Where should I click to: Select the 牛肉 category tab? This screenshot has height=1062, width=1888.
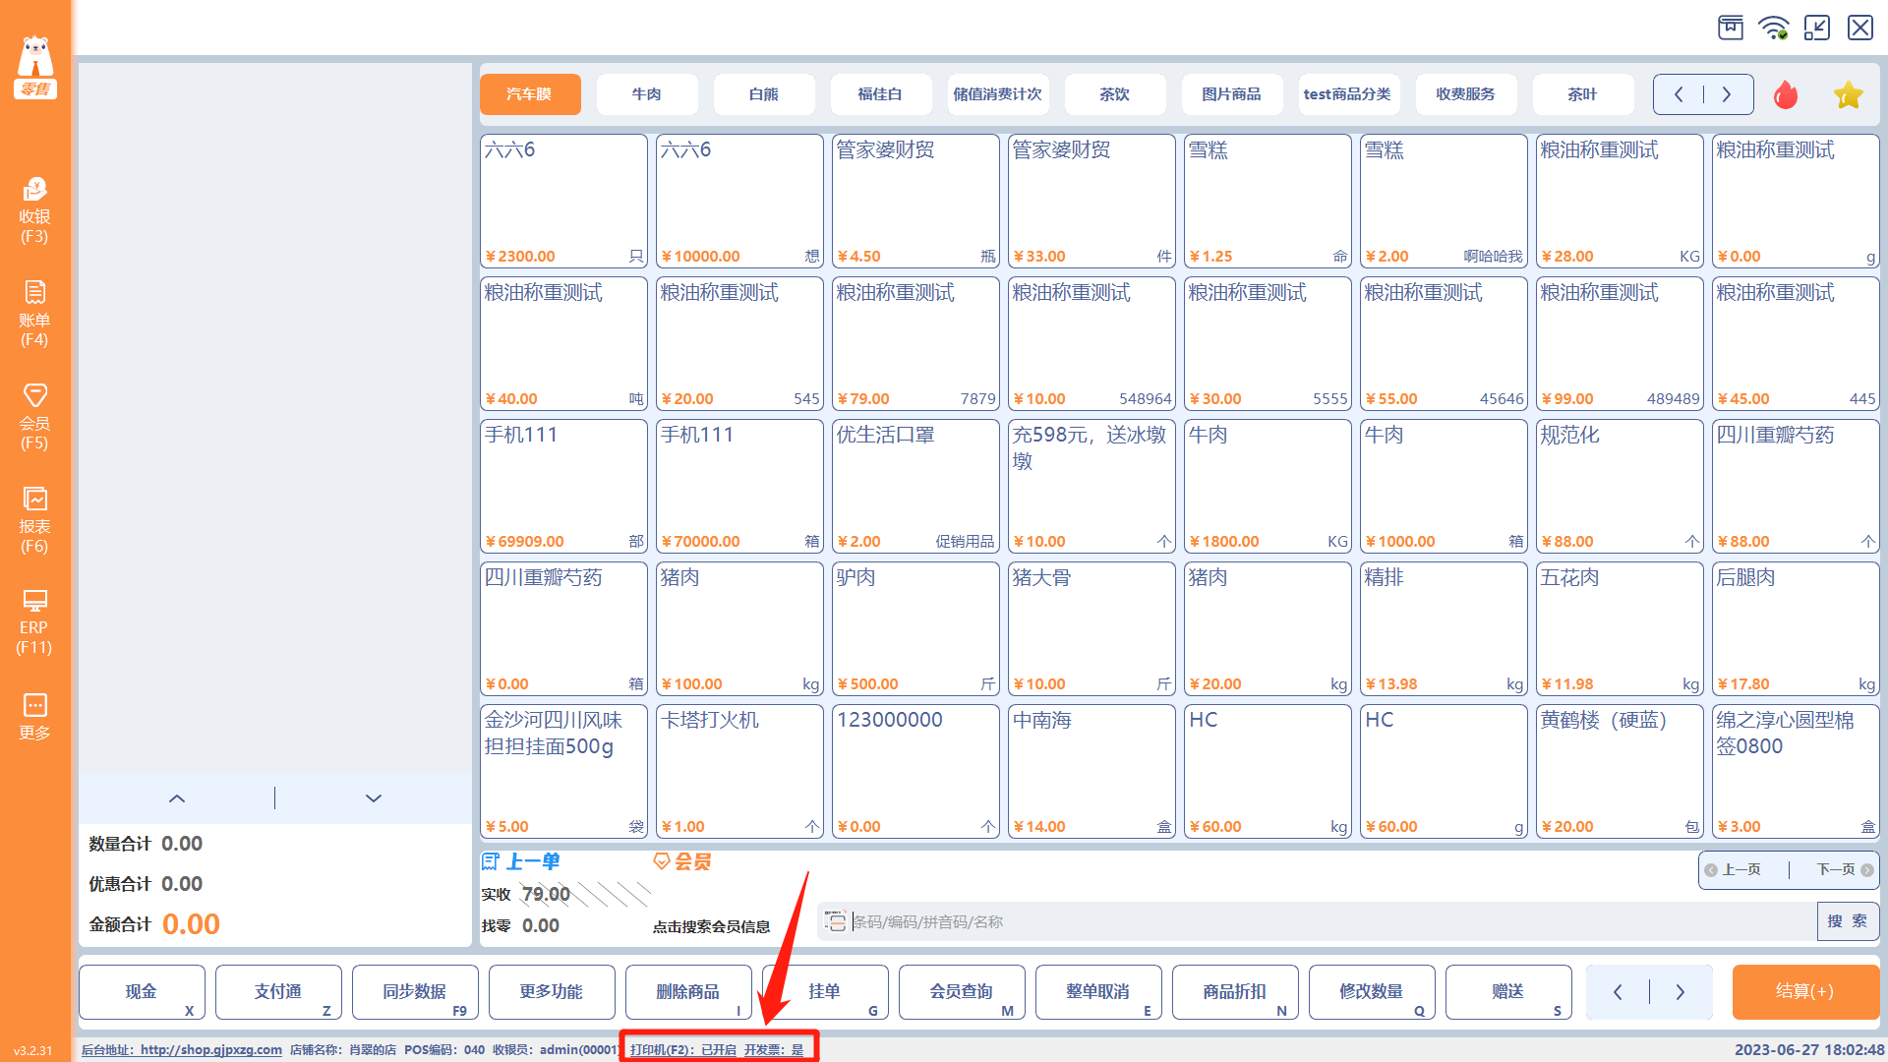(x=647, y=94)
